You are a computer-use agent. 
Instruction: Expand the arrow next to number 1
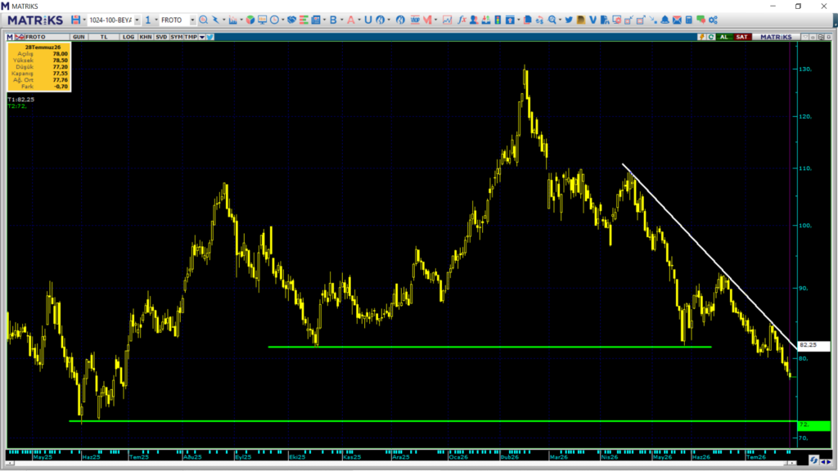(155, 20)
